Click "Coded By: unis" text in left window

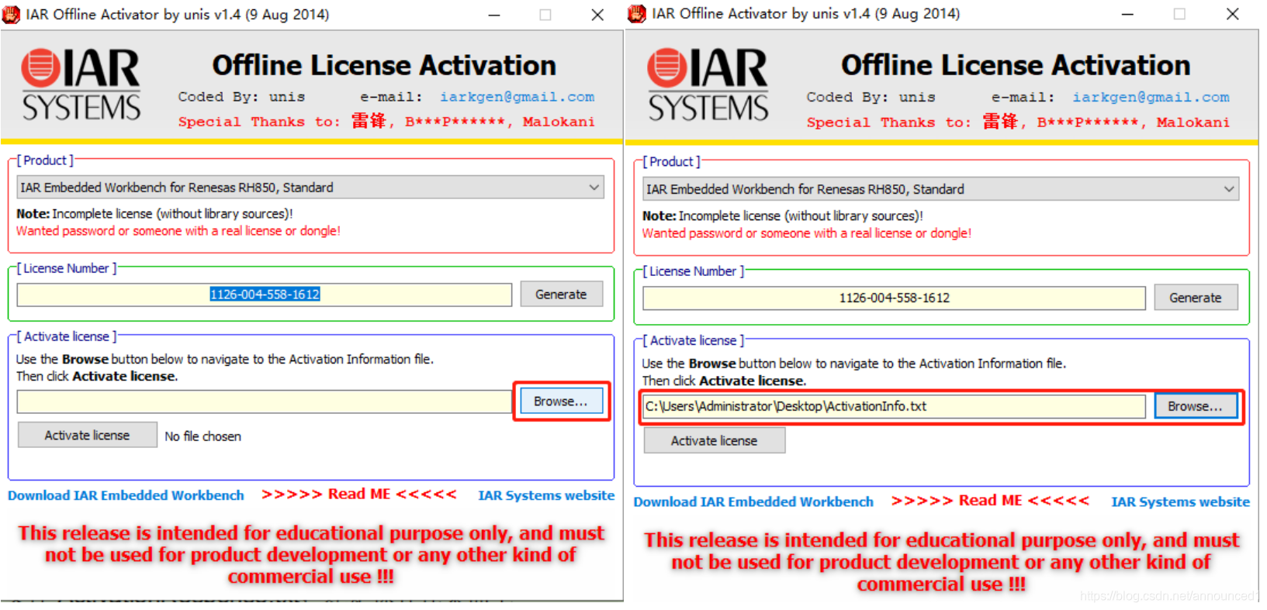[x=241, y=97]
